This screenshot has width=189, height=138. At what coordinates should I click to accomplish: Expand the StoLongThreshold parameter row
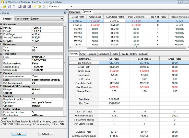pos(1,37)
